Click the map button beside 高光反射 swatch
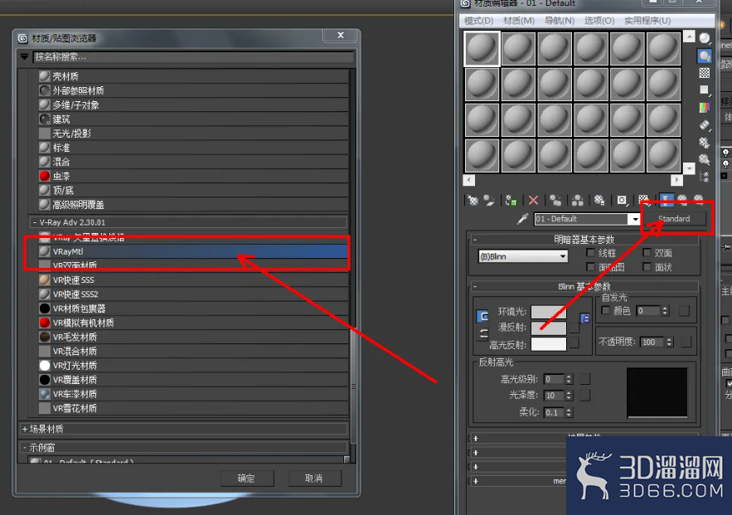 click(x=574, y=343)
